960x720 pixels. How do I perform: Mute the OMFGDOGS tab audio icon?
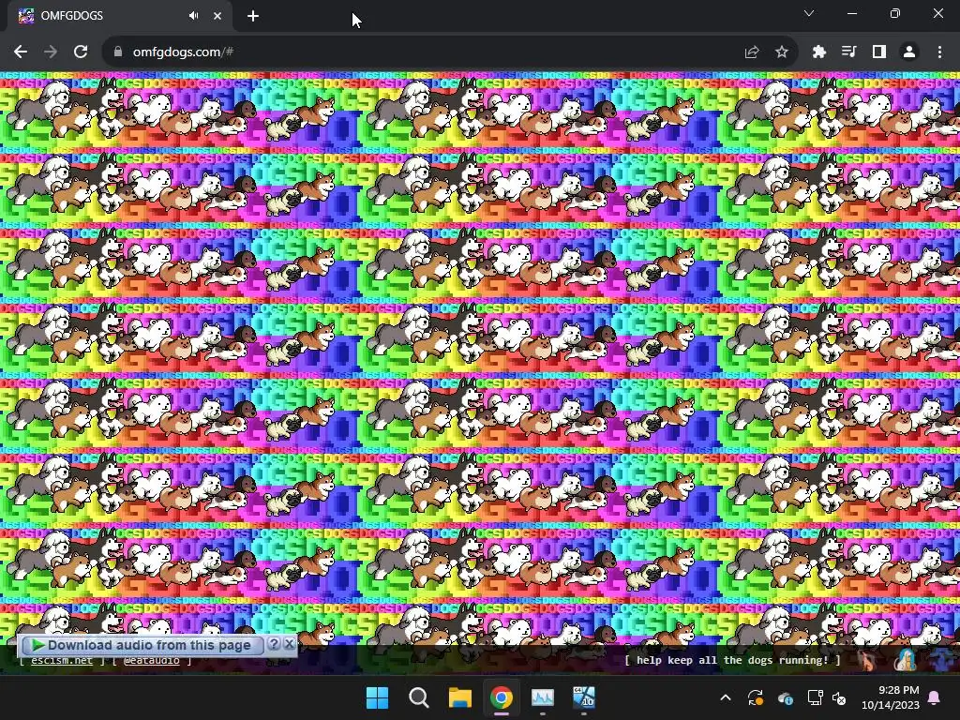click(x=193, y=16)
